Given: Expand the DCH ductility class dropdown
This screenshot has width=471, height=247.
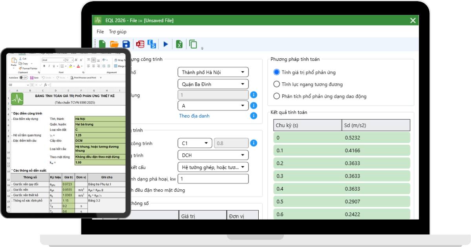Looking at the screenshot, I should coord(213,155).
